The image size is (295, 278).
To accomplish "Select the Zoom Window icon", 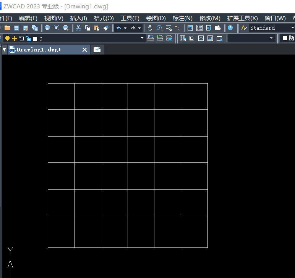I will tap(169, 28).
